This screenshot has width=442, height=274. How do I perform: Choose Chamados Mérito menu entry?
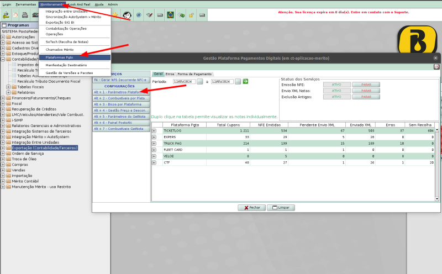(x=75, y=50)
